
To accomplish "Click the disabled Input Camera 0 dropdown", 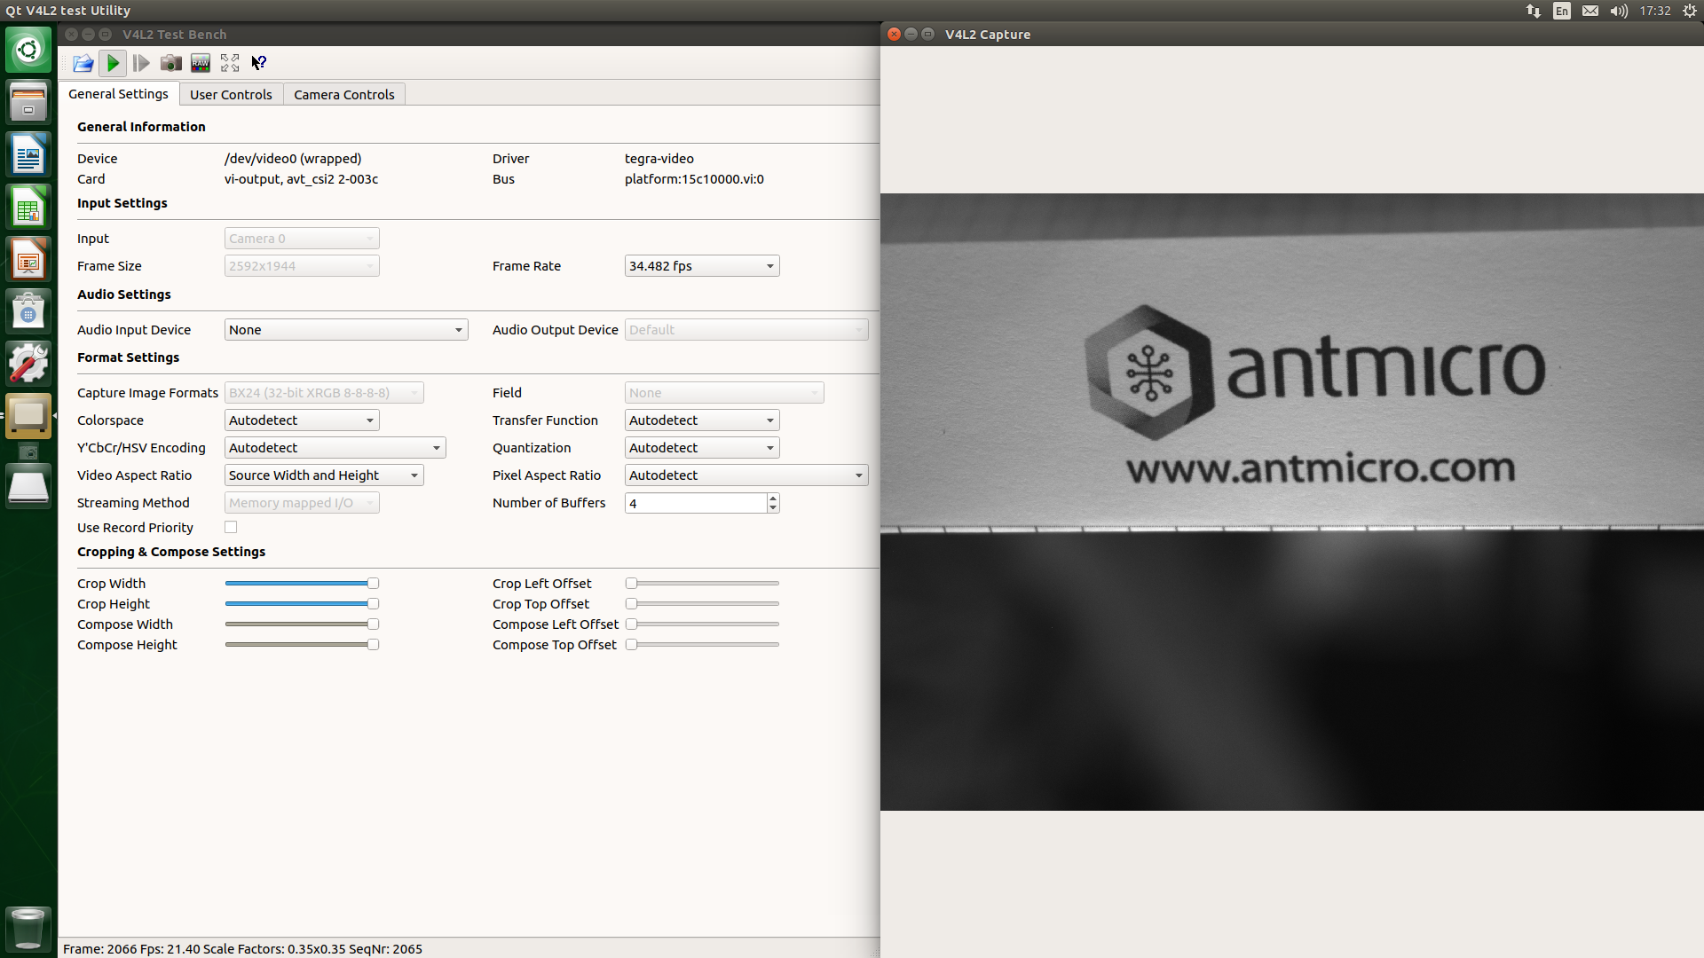I will 302,239.
